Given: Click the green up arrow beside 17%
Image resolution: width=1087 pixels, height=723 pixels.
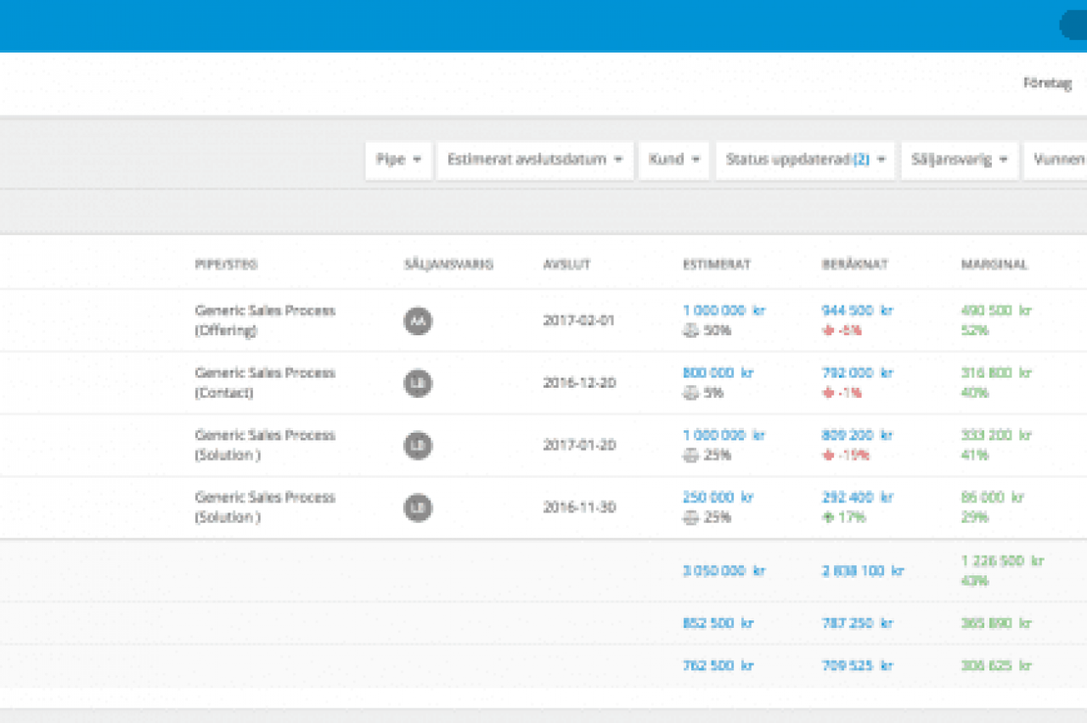Looking at the screenshot, I should click(x=828, y=517).
